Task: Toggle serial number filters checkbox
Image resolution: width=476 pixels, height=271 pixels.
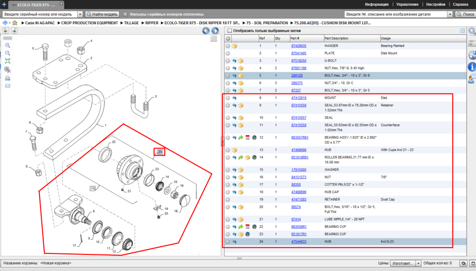Action: pos(125,14)
